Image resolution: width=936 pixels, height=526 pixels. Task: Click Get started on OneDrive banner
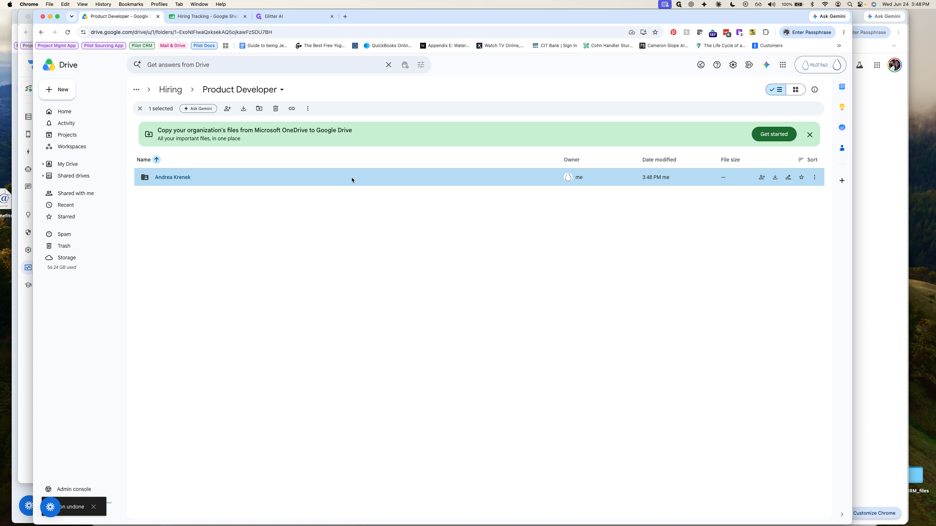point(774,134)
